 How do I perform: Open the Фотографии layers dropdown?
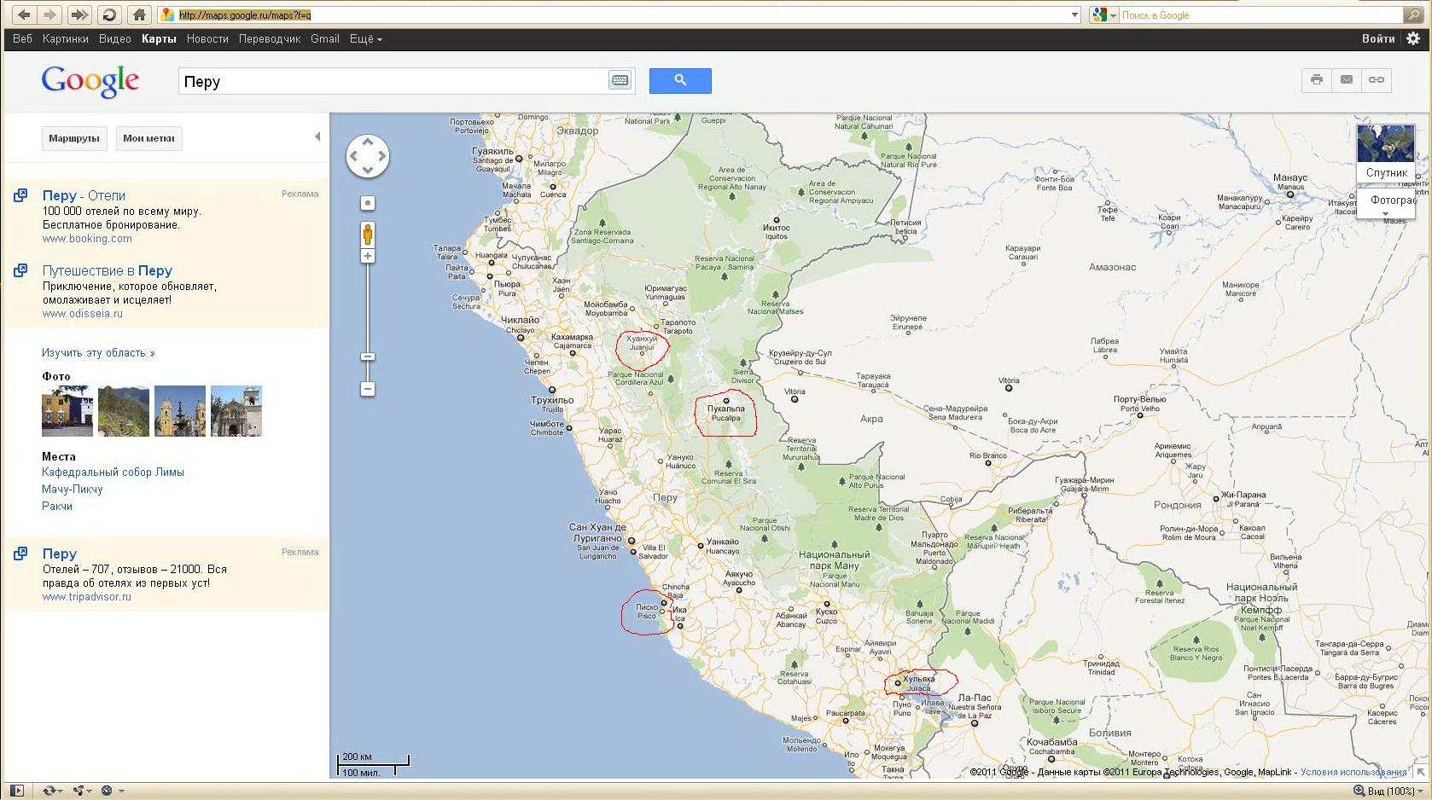pos(1386,203)
